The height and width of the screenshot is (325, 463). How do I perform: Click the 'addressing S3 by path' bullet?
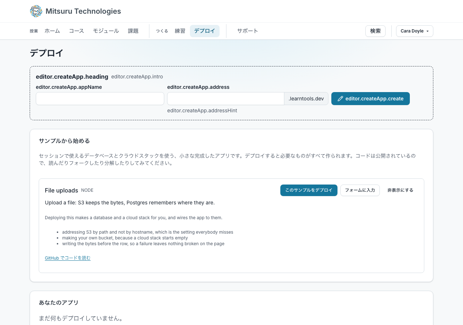point(148,232)
